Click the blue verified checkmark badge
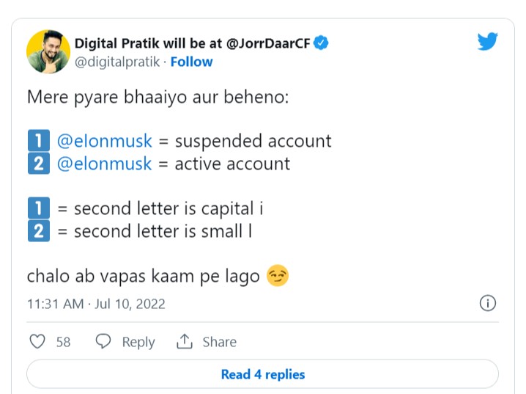526x394 pixels. (x=321, y=43)
